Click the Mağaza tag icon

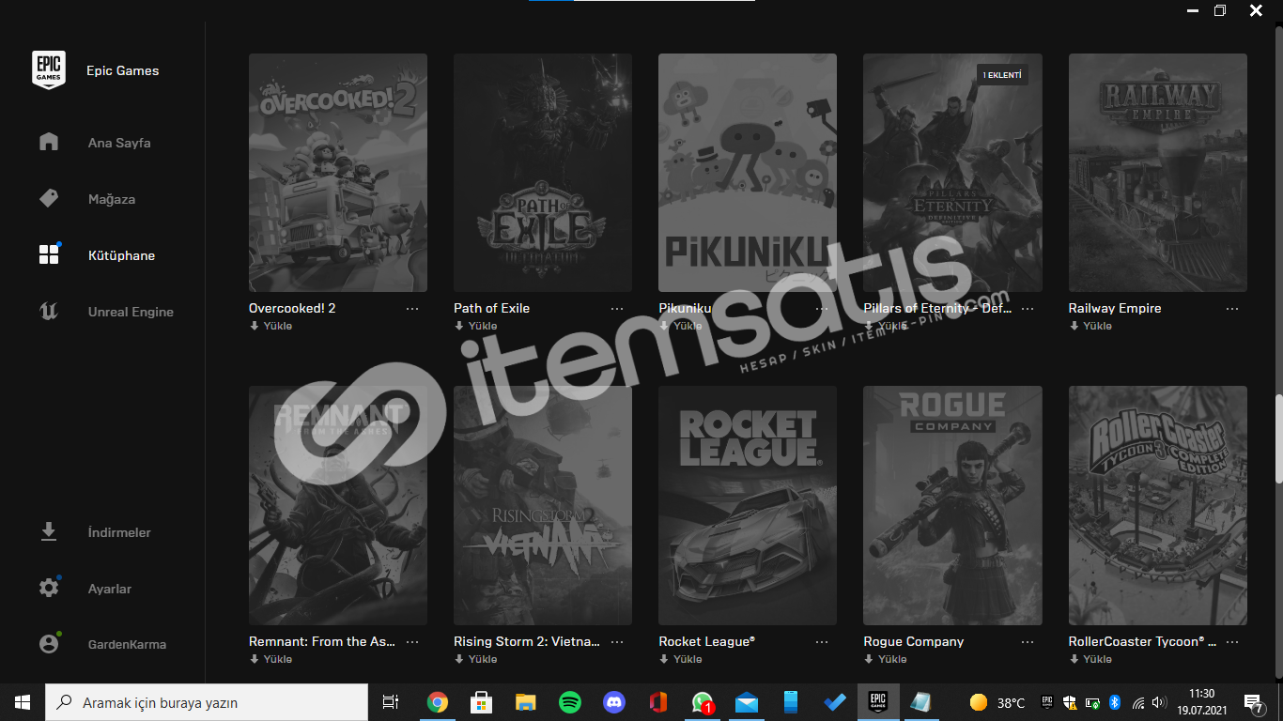click(49, 198)
